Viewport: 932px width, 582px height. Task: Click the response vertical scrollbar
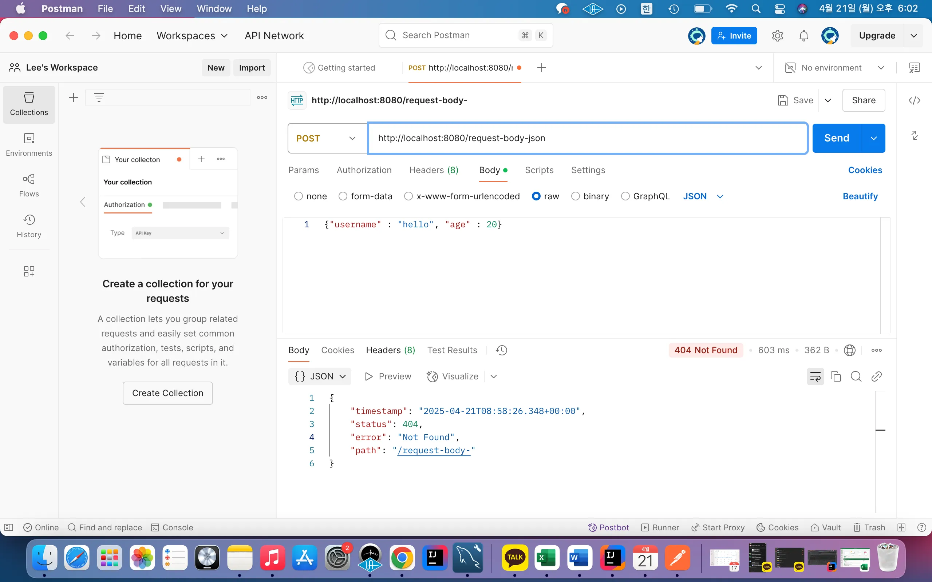point(880,430)
